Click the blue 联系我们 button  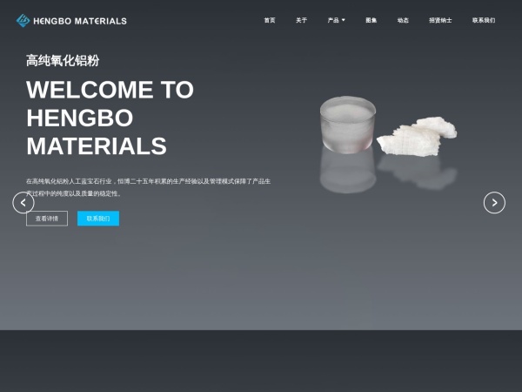click(x=98, y=219)
